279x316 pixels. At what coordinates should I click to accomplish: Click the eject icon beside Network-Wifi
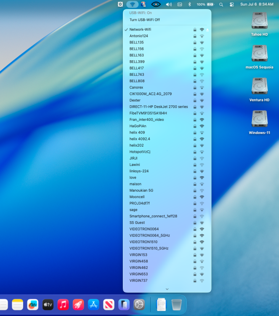point(207,30)
